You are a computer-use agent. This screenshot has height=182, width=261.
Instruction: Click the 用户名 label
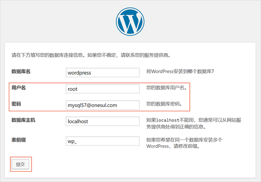tap(18, 88)
